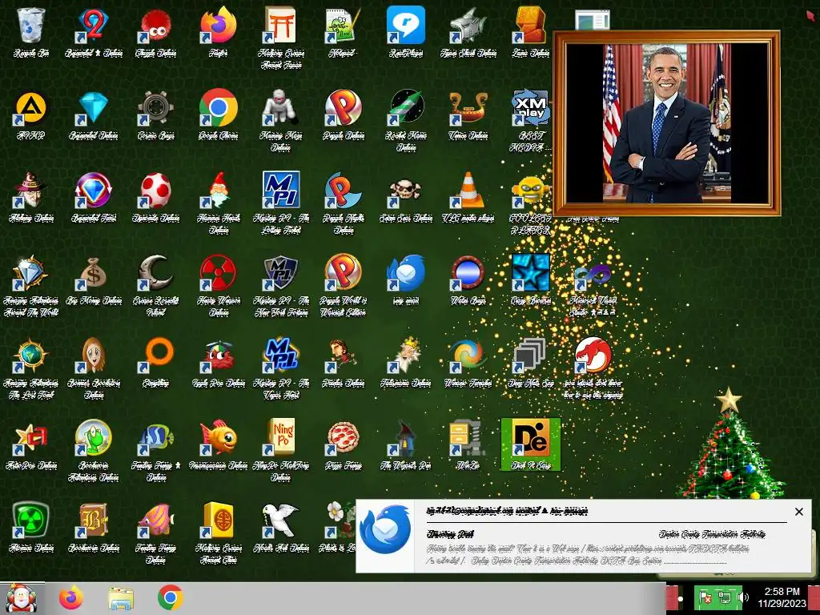
Task: Launch Noah's Ark Deluxe dove icon
Action: [281, 521]
